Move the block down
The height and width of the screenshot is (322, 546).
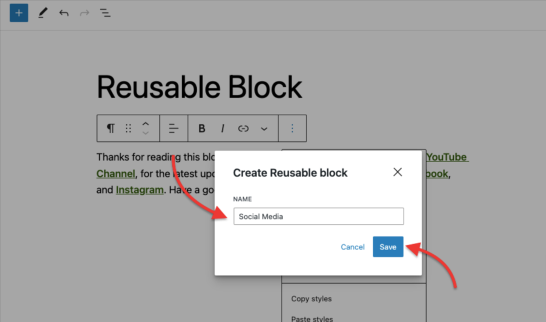click(x=146, y=133)
